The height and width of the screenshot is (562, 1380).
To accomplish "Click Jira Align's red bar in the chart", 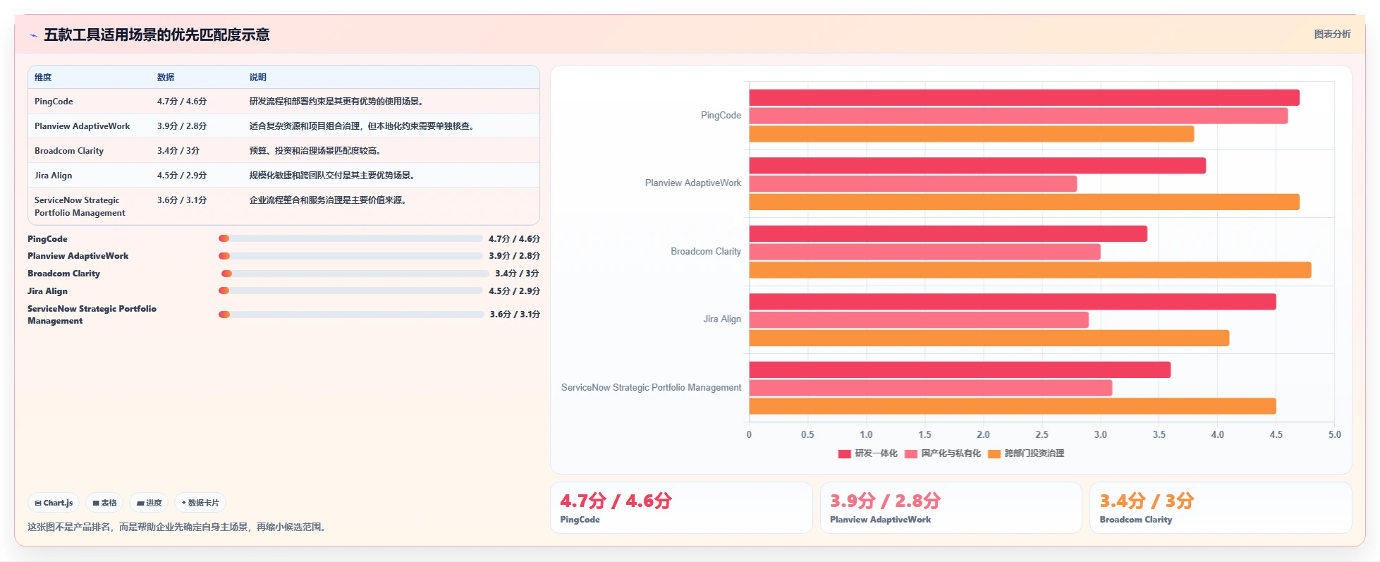I will tap(1013, 302).
